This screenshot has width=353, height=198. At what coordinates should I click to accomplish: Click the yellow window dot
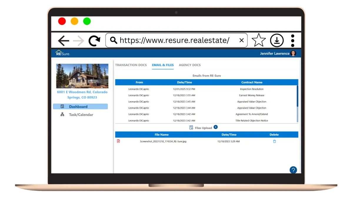point(74,21)
